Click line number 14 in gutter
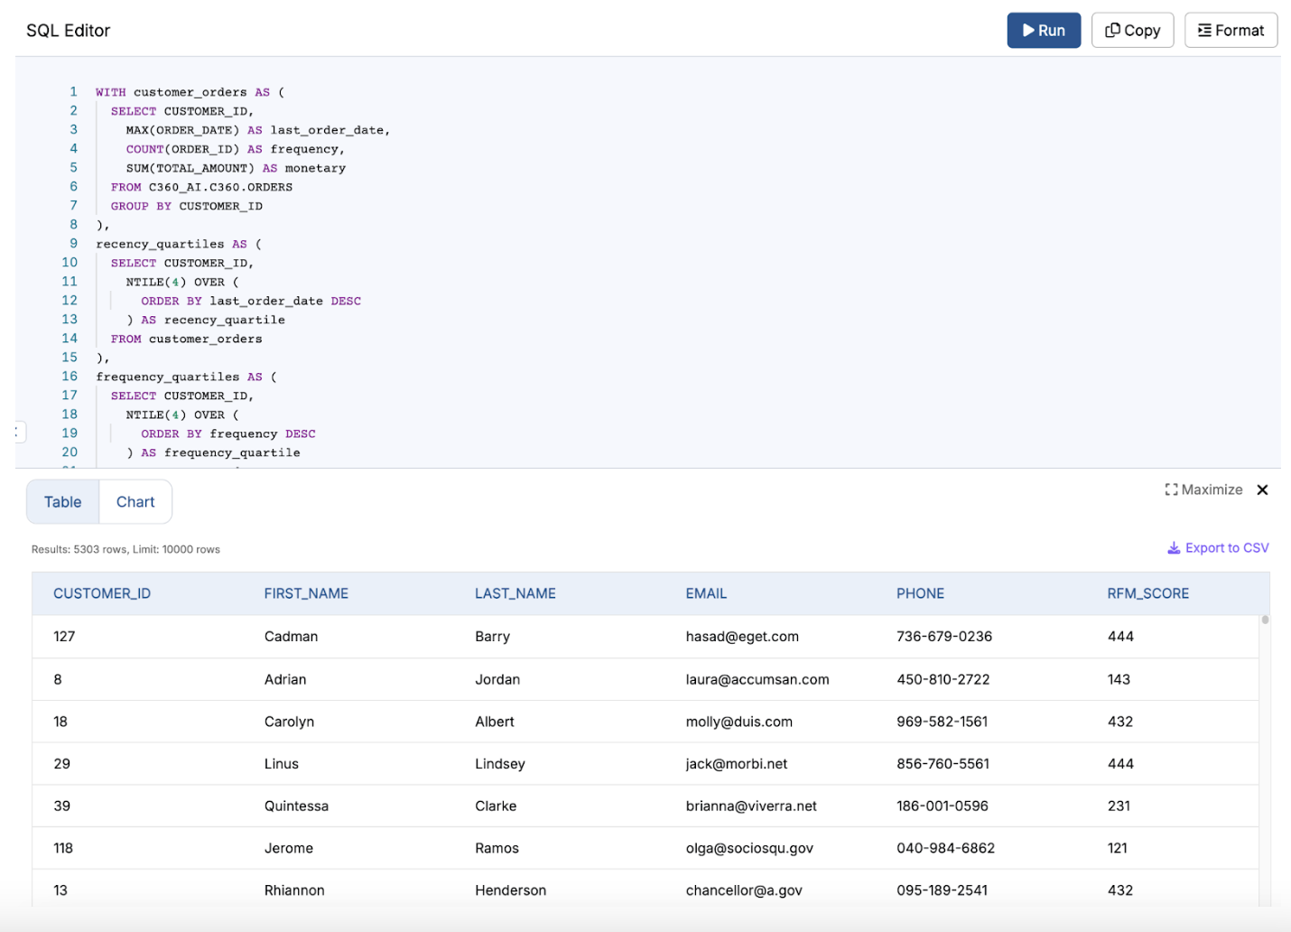This screenshot has width=1291, height=932. click(x=70, y=339)
